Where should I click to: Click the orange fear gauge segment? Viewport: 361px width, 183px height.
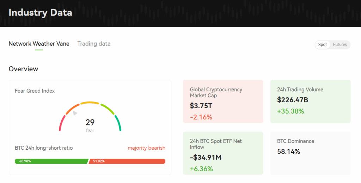(72, 109)
